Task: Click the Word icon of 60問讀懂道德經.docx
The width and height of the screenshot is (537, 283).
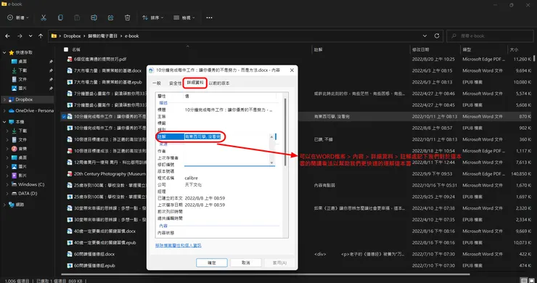Action: click(70, 254)
